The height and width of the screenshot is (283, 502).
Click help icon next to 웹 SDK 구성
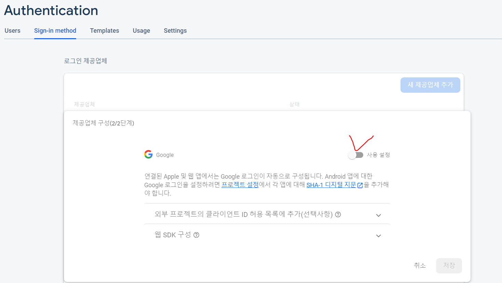[196, 235]
